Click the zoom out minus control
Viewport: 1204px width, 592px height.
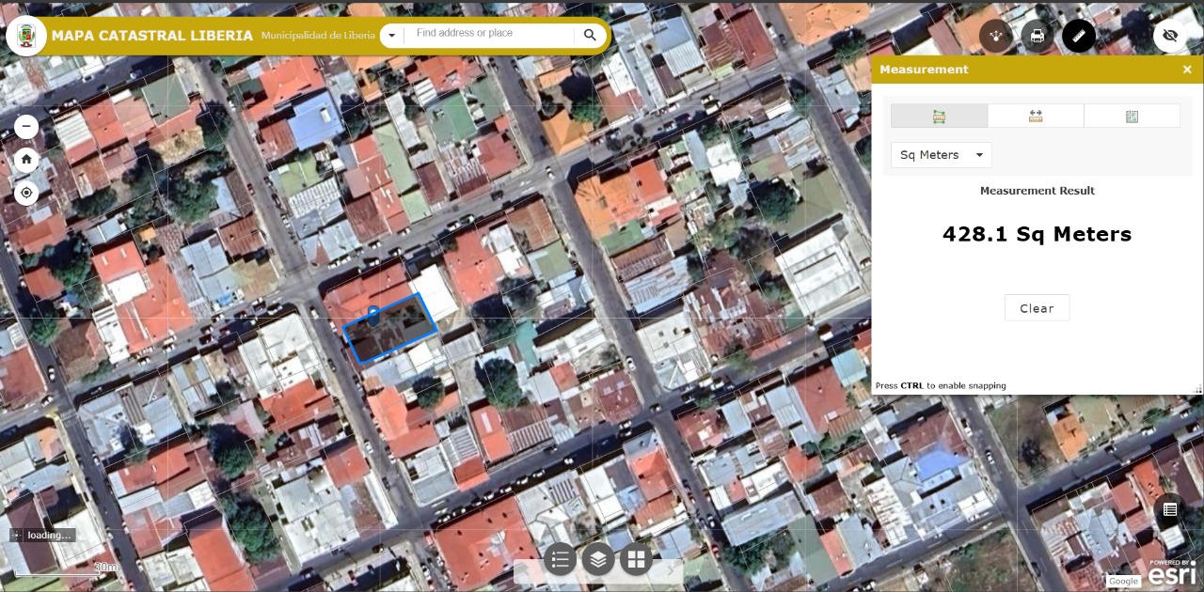point(26,126)
